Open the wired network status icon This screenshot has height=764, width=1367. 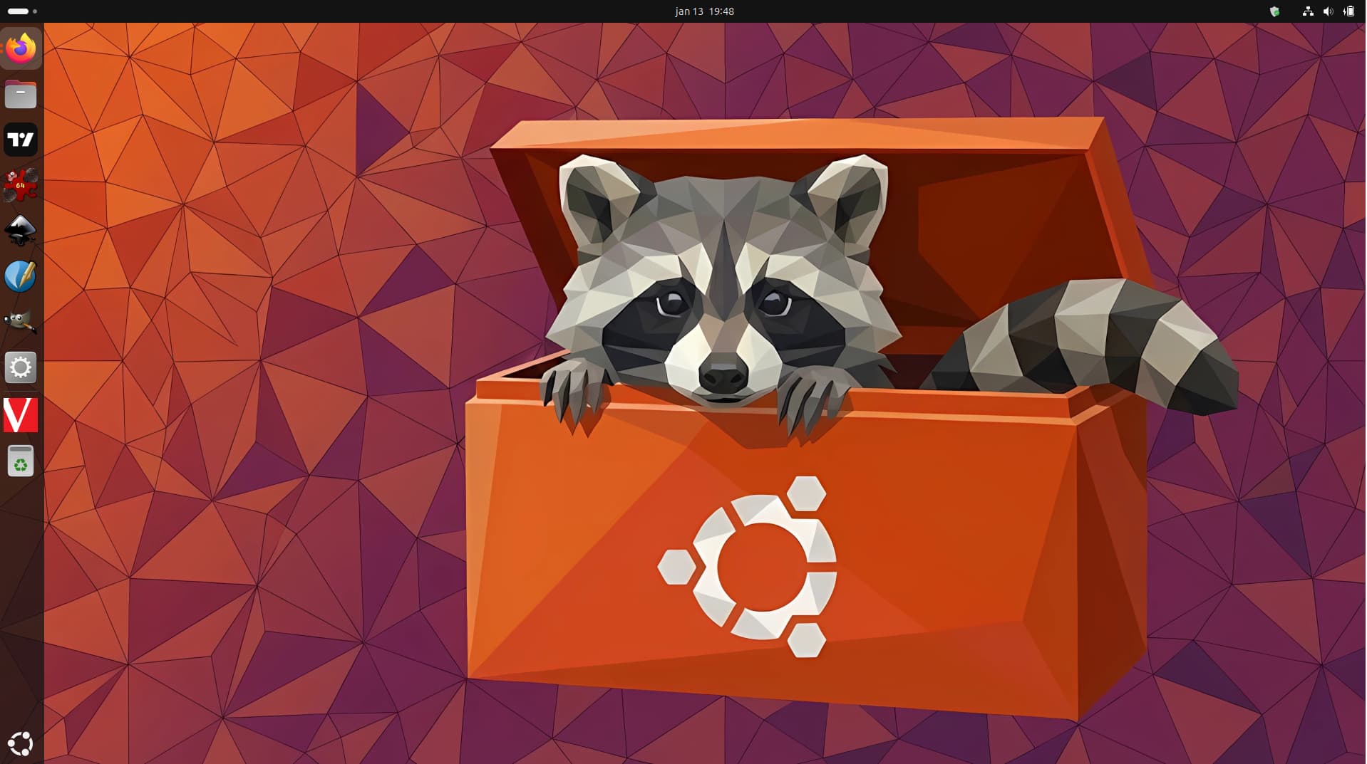1307,11
